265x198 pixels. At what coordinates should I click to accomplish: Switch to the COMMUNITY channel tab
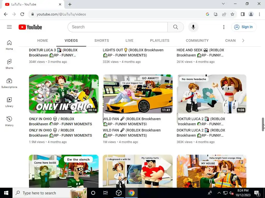coord(197,40)
